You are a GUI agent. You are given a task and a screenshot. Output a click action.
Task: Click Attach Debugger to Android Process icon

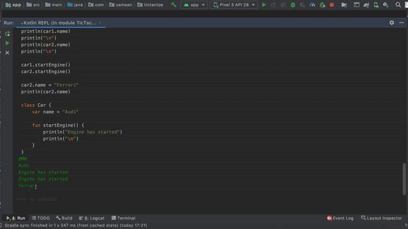click(x=322, y=4)
